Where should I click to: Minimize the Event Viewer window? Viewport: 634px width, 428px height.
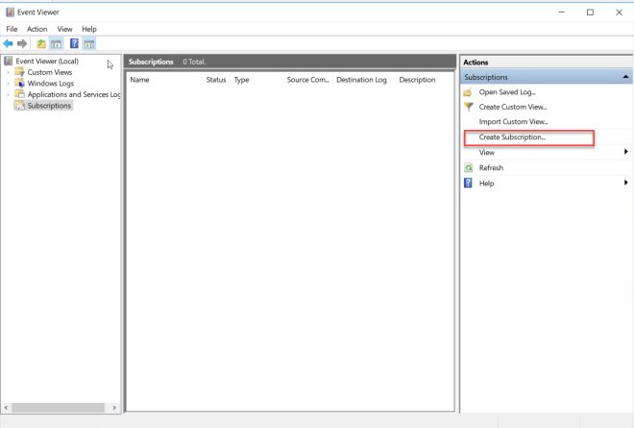(x=561, y=13)
